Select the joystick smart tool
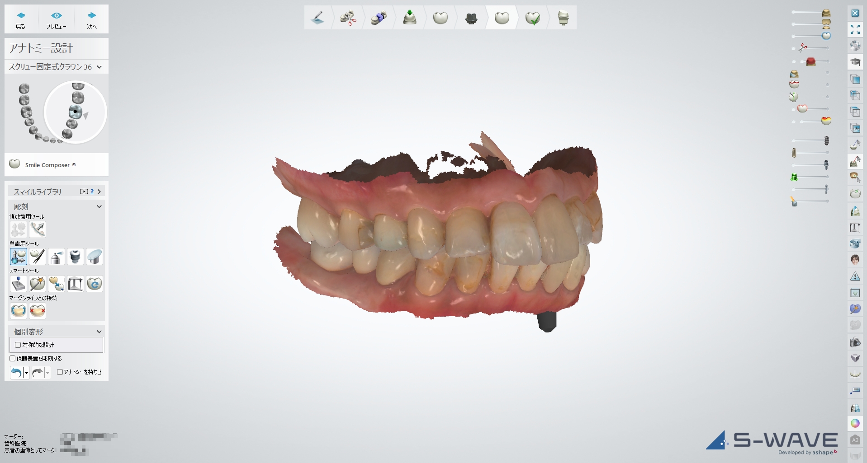 point(19,284)
